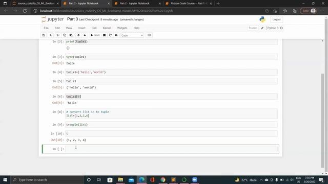Paste cells below icon
The width and height of the screenshot is (328, 184).
(x=71, y=35)
